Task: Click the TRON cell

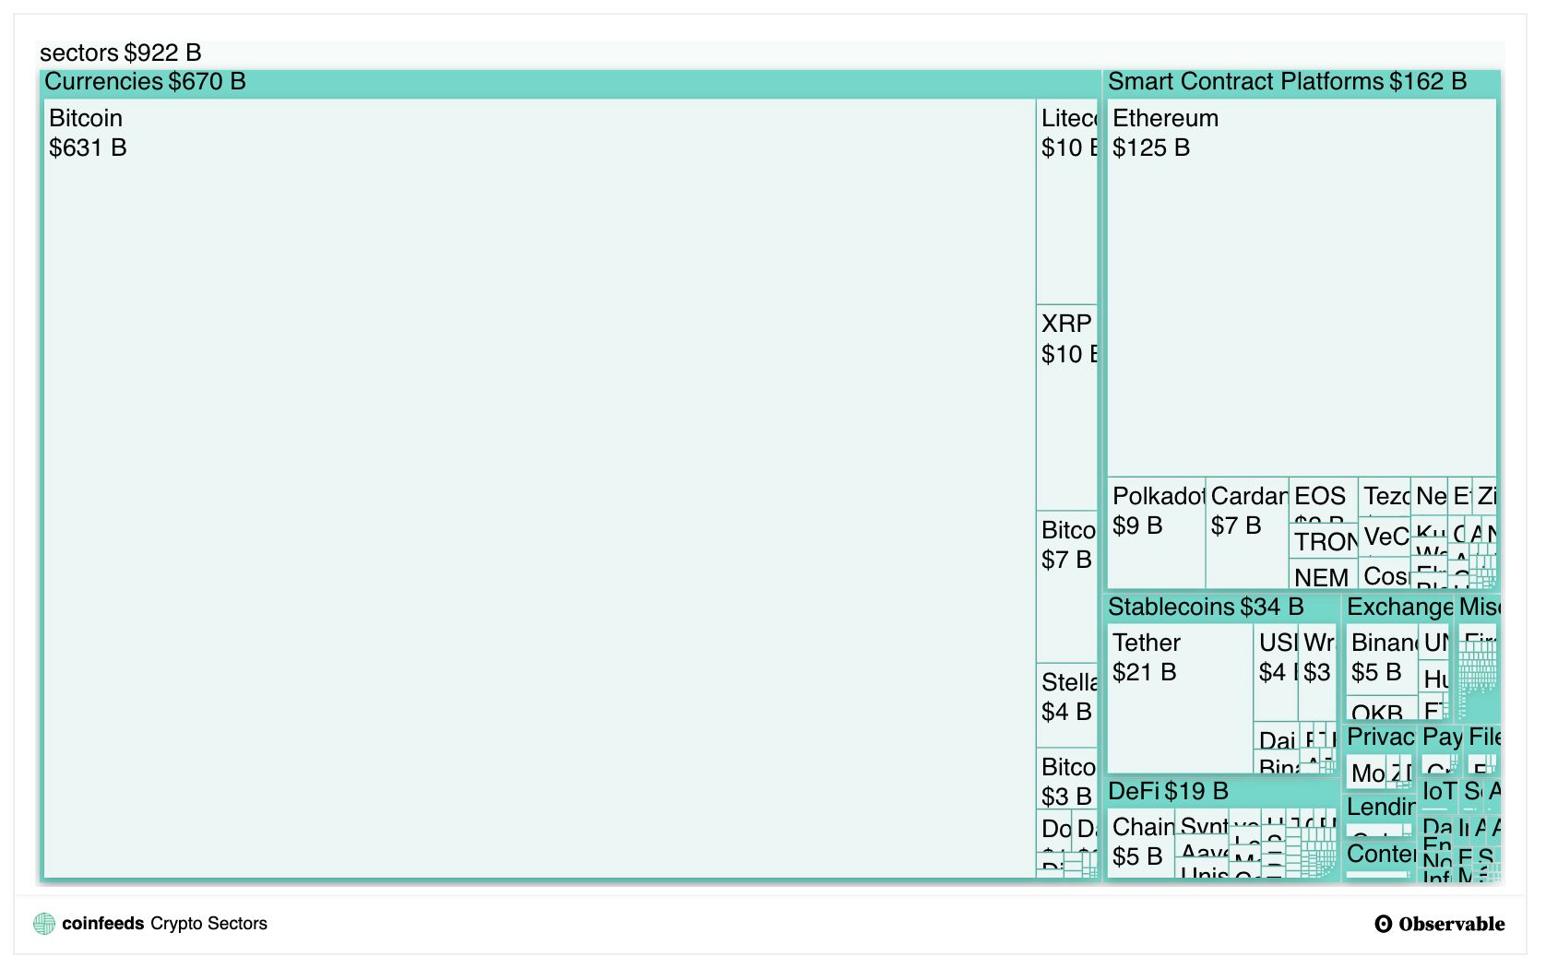Action: 1324,541
